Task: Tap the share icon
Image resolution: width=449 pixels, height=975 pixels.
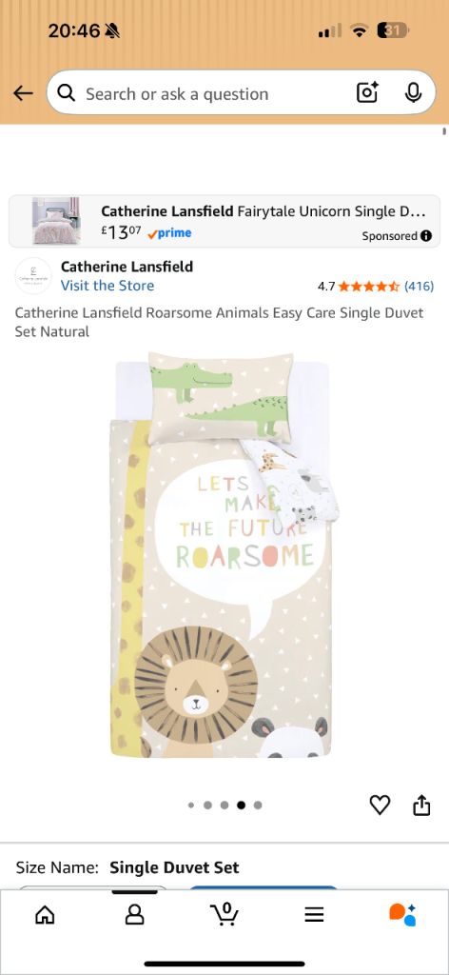Action: point(421,805)
